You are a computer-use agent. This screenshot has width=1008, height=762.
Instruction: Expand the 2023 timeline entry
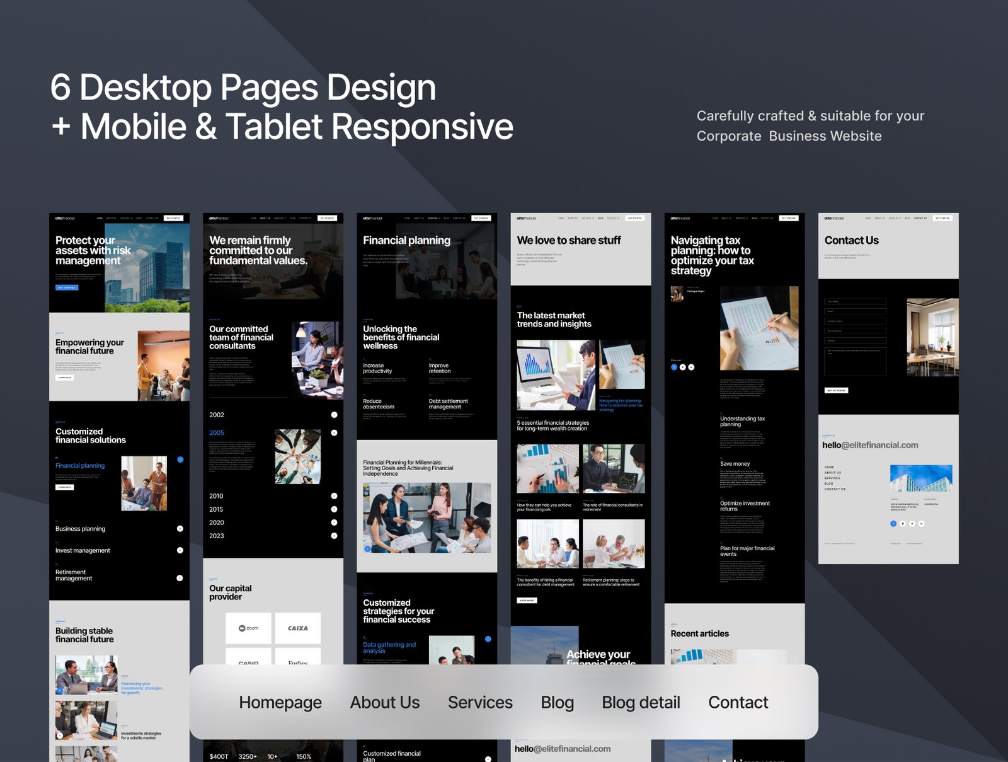tap(334, 536)
